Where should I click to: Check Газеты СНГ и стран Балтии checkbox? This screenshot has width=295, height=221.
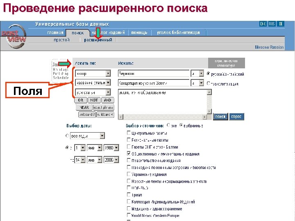click(x=129, y=147)
